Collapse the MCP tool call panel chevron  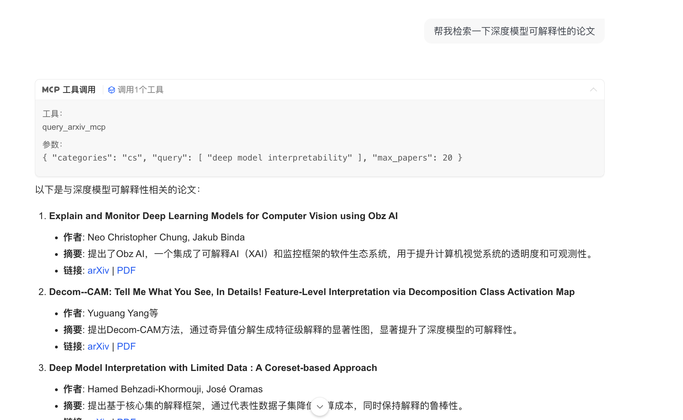(x=593, y=90)
